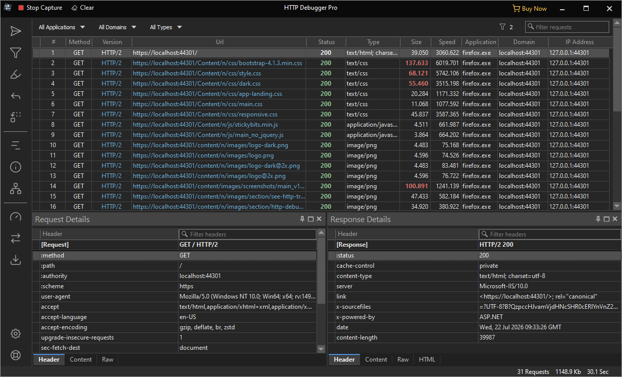
Task: Open the decode selection icon in sidebar
Action: [15, 117]
